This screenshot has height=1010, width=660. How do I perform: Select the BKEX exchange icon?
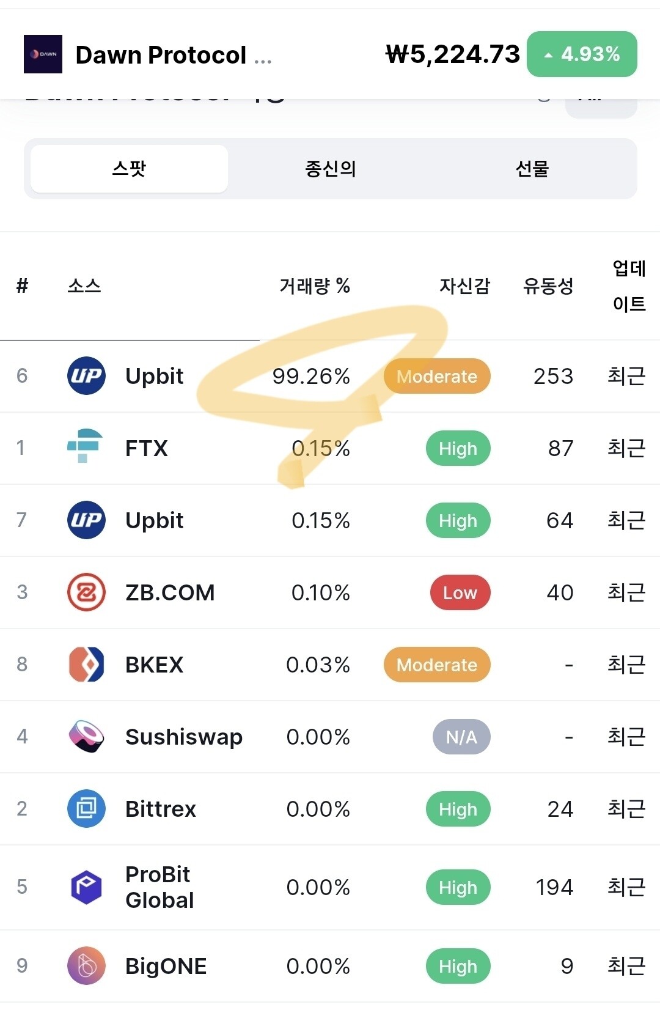click(x=86, y=665)
